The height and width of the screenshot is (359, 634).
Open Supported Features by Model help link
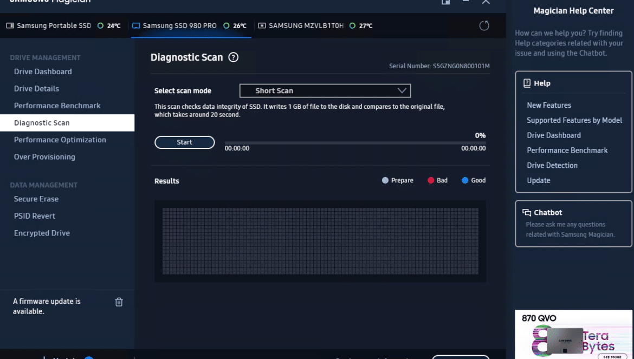[574, 120]
